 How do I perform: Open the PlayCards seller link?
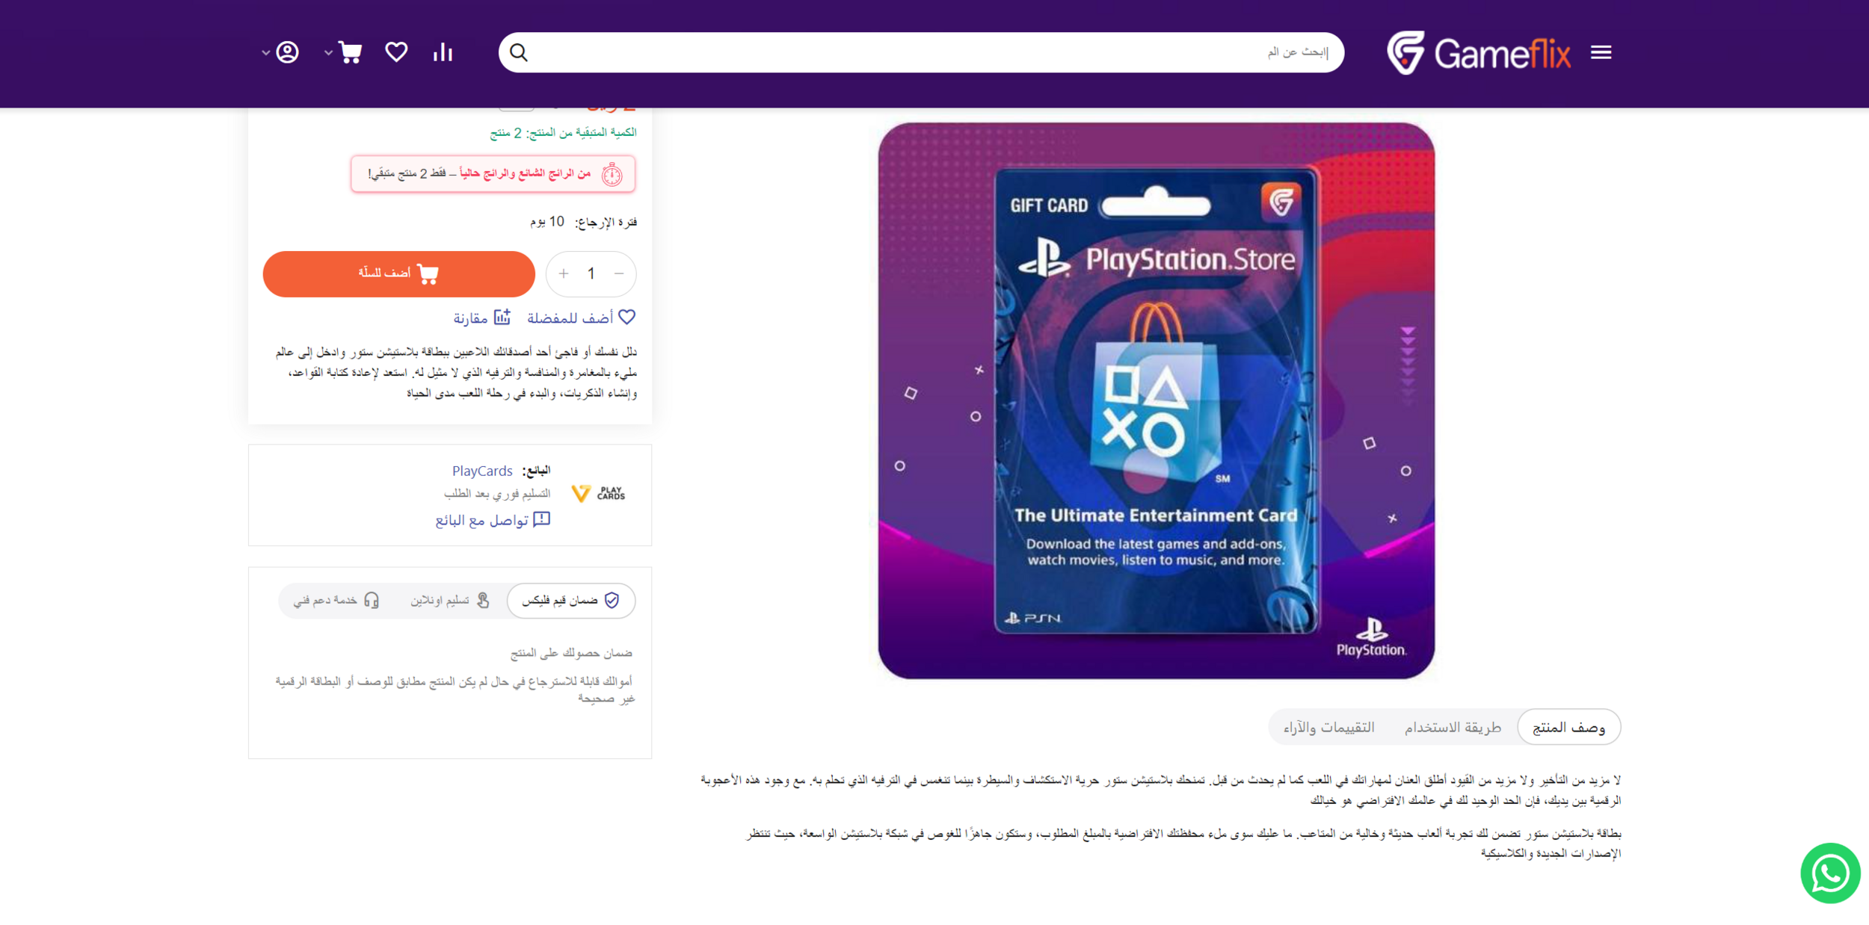(481, 471)
